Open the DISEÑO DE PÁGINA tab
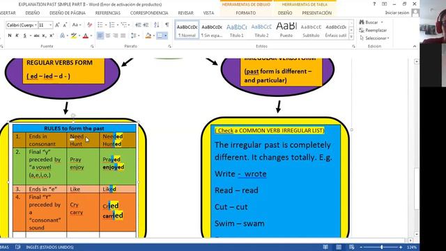 (68, 13)
